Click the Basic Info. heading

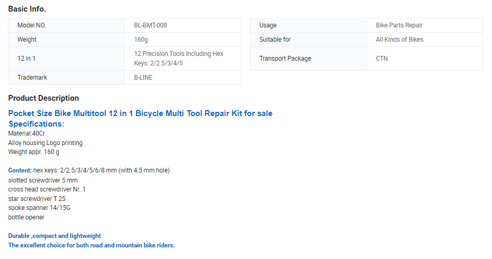click(x=27, y=9)
